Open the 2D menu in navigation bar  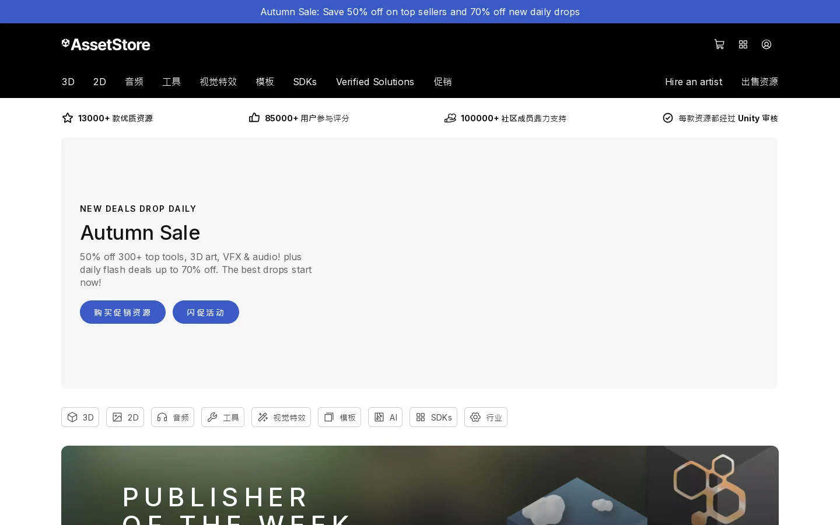(100, 82)
